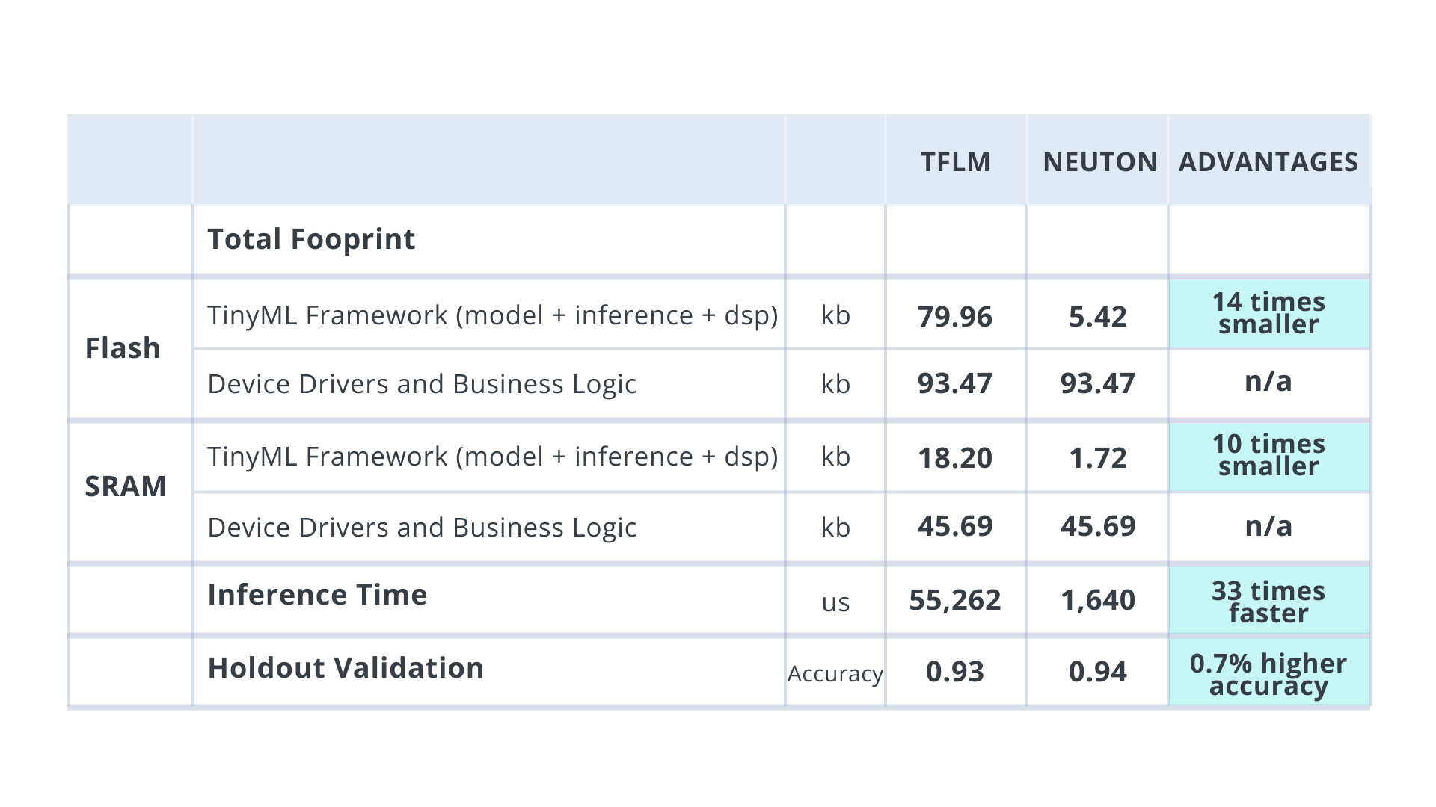This screenshot has height=807, width=1436.
Task: Click the NEUTON inference time 1,640
Action: (1098, 600)
